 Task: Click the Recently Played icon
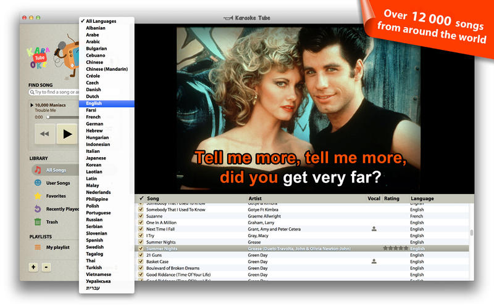click(x=38, y=209)
